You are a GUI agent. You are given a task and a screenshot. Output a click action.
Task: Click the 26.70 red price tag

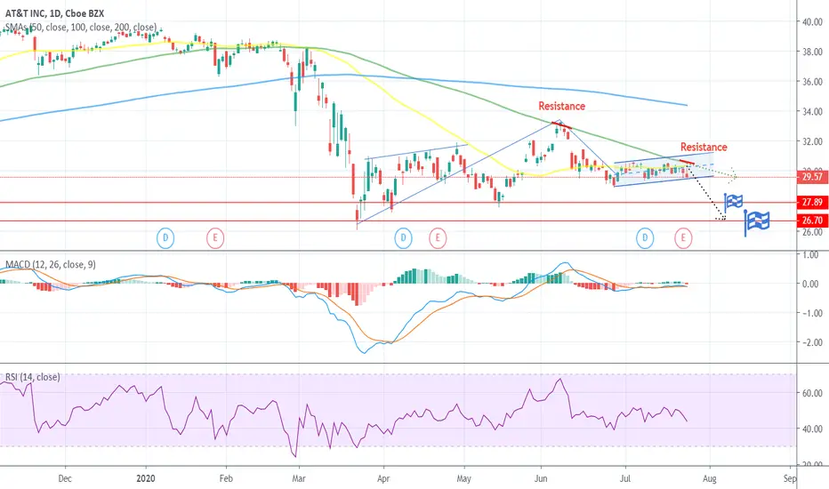(x=812, y=220)
